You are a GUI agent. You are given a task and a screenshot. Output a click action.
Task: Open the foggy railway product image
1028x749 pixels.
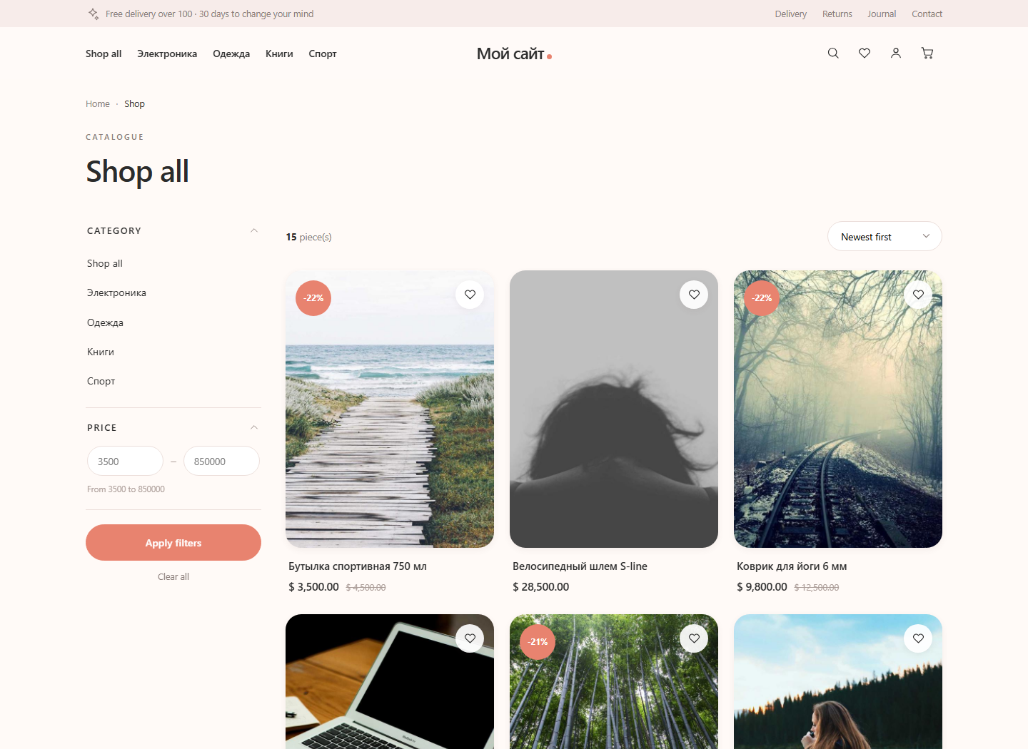point(838,409)
